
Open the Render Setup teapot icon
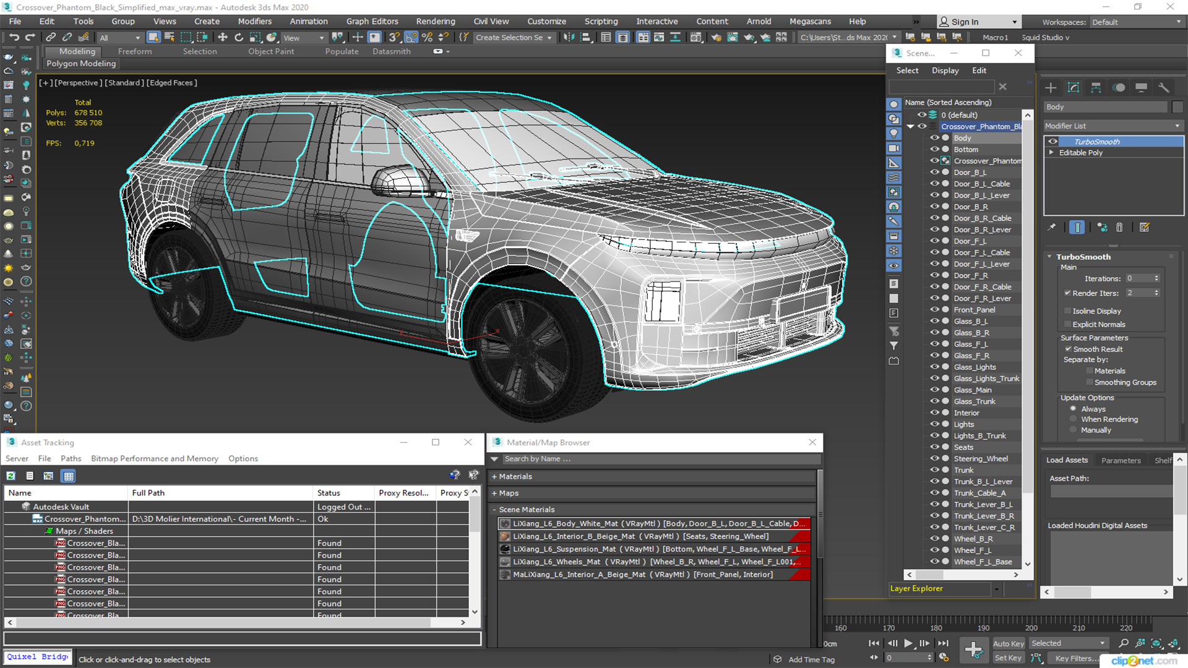click(x=716, y=38)
